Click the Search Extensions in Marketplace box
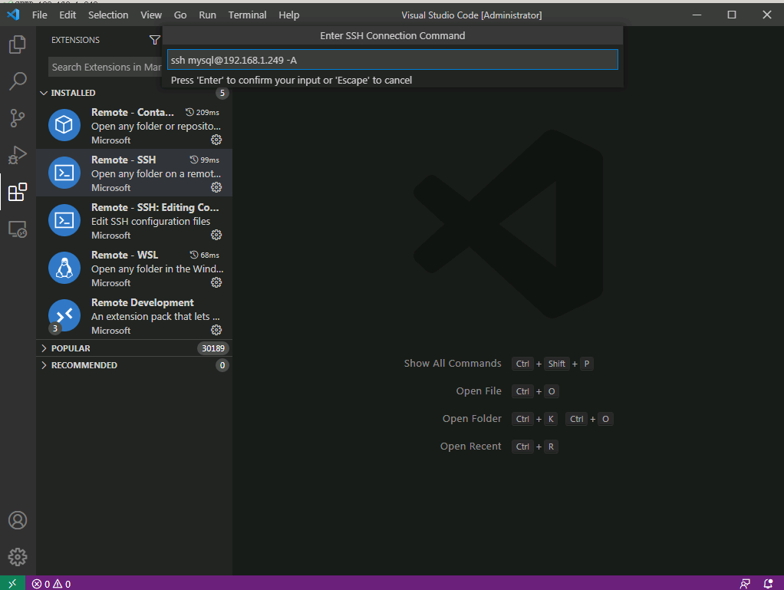Viewport: 784px width, 590px height. pyautogui.click(x=105, y=67)
